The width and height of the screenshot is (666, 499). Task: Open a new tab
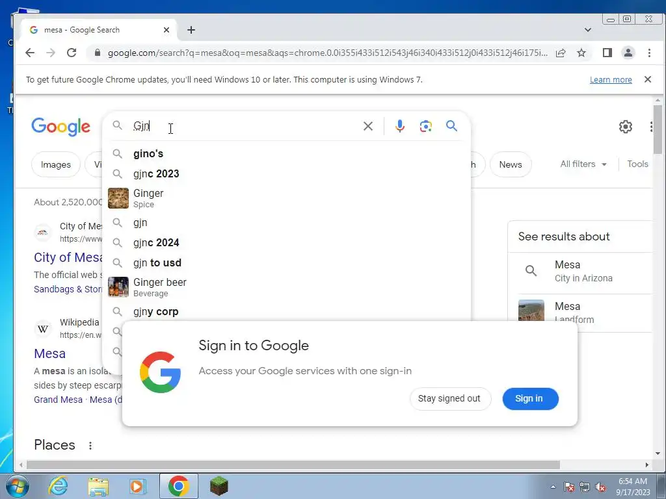(191, 30)
